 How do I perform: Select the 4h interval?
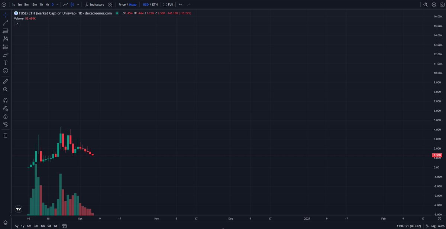click(x=47, y=4)
